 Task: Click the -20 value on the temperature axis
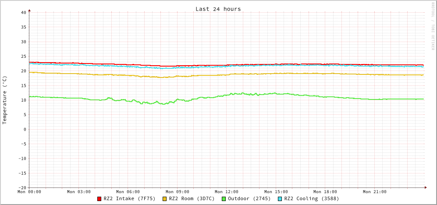coord(22,187)
